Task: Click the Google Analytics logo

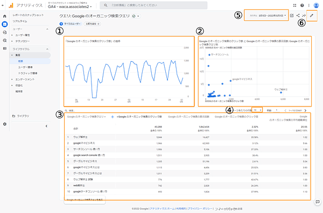Action: 11,5
